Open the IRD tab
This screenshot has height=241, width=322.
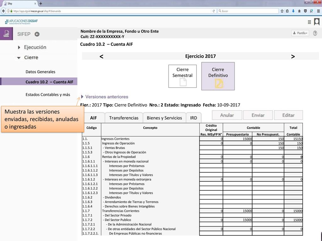coord(193,118)
